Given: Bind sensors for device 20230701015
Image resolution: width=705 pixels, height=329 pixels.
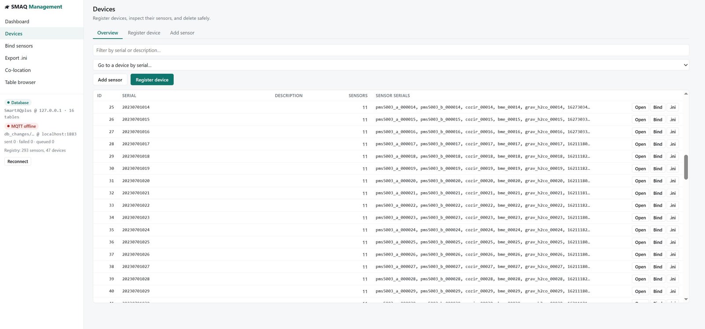Looking at the screenshot, I should (658, 120).
